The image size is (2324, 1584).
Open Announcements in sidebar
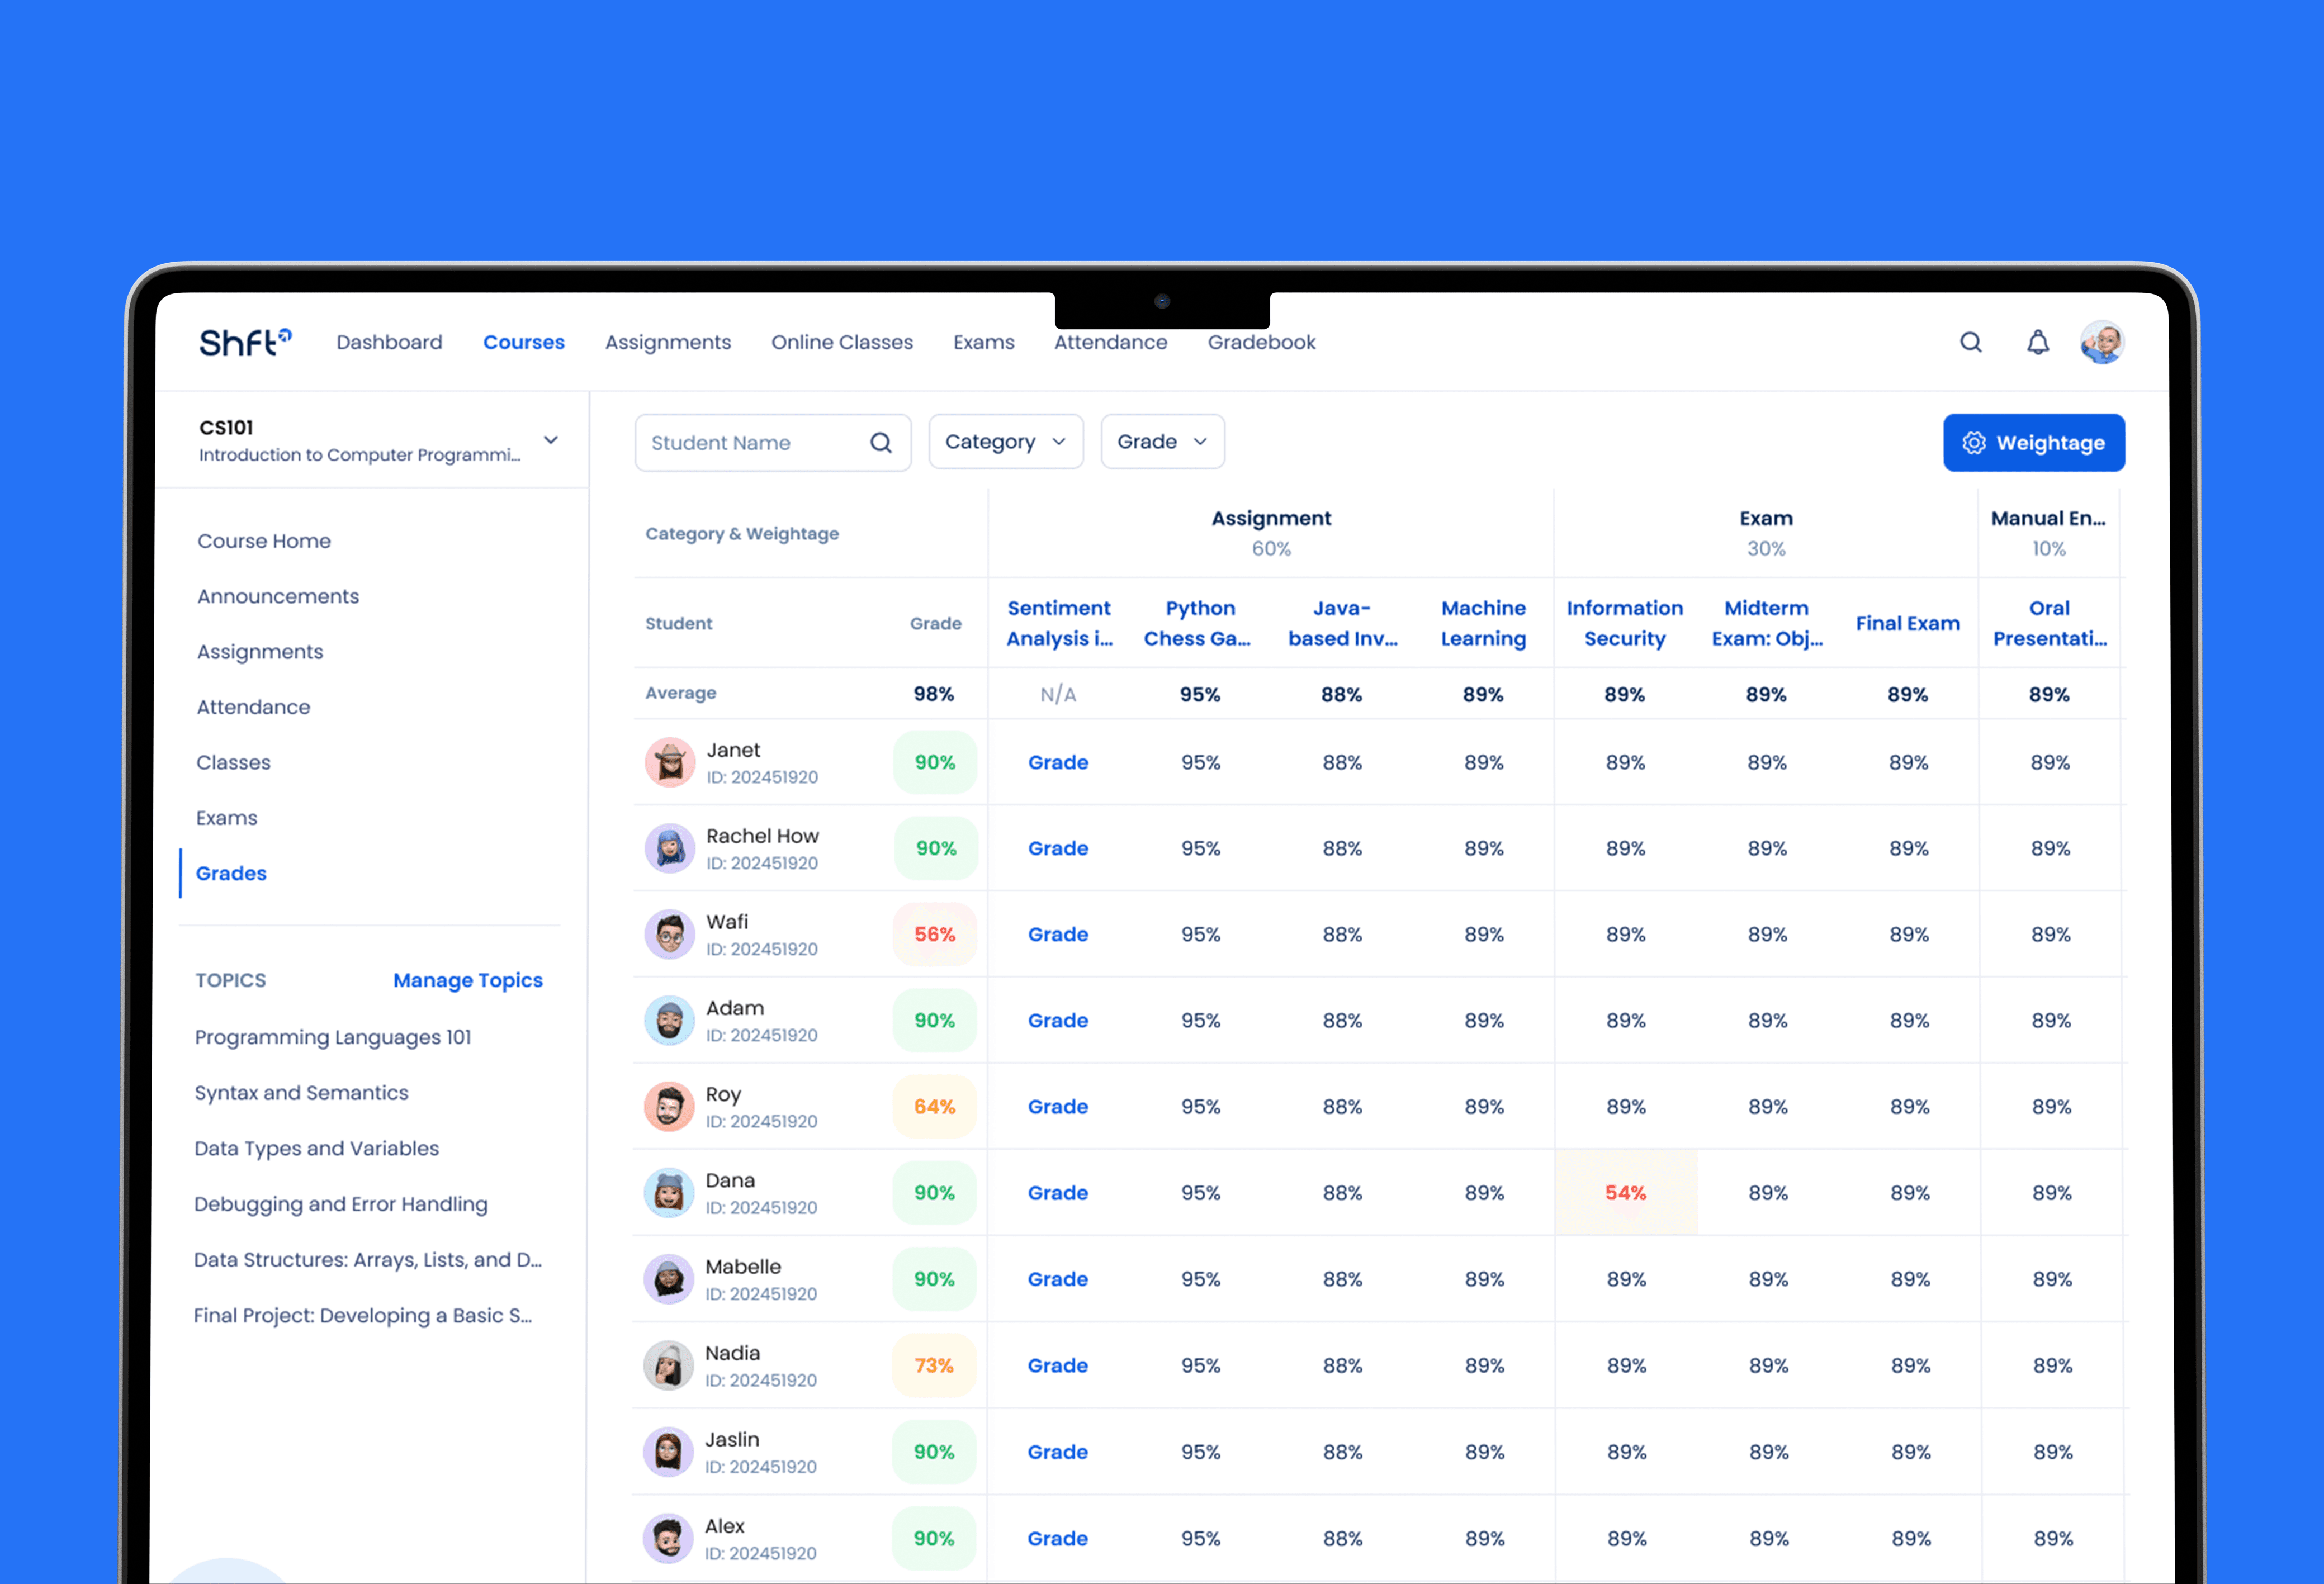278,596
